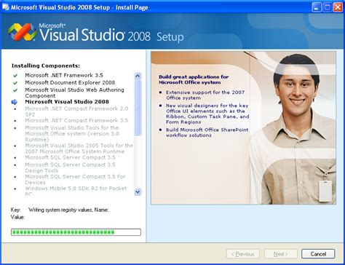Click 'Build Microsoft Office SharePoint workflow solutions' bullet
Viewport: 345px width, 265px height.
coord(207,132)
